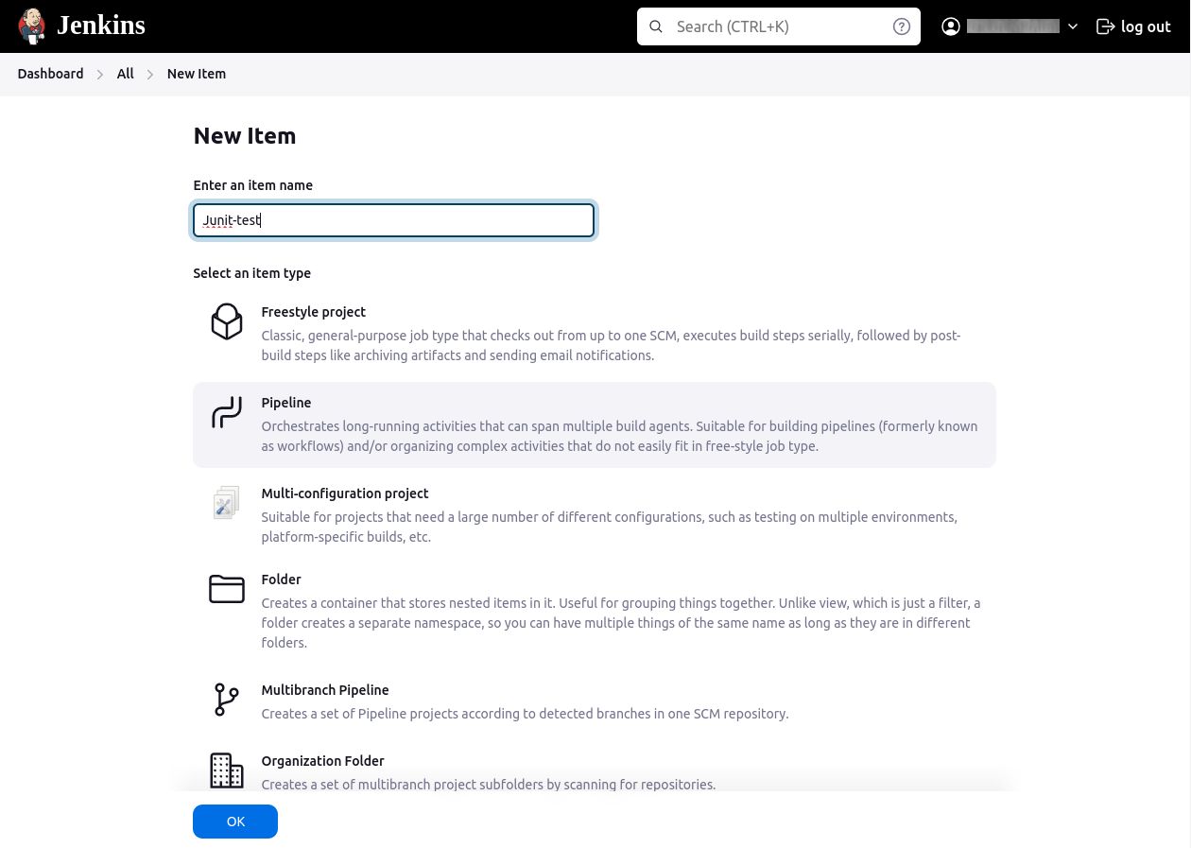Click the user account avatar icon
Viewport: 1191px width, 848px height.
[951, 26]
